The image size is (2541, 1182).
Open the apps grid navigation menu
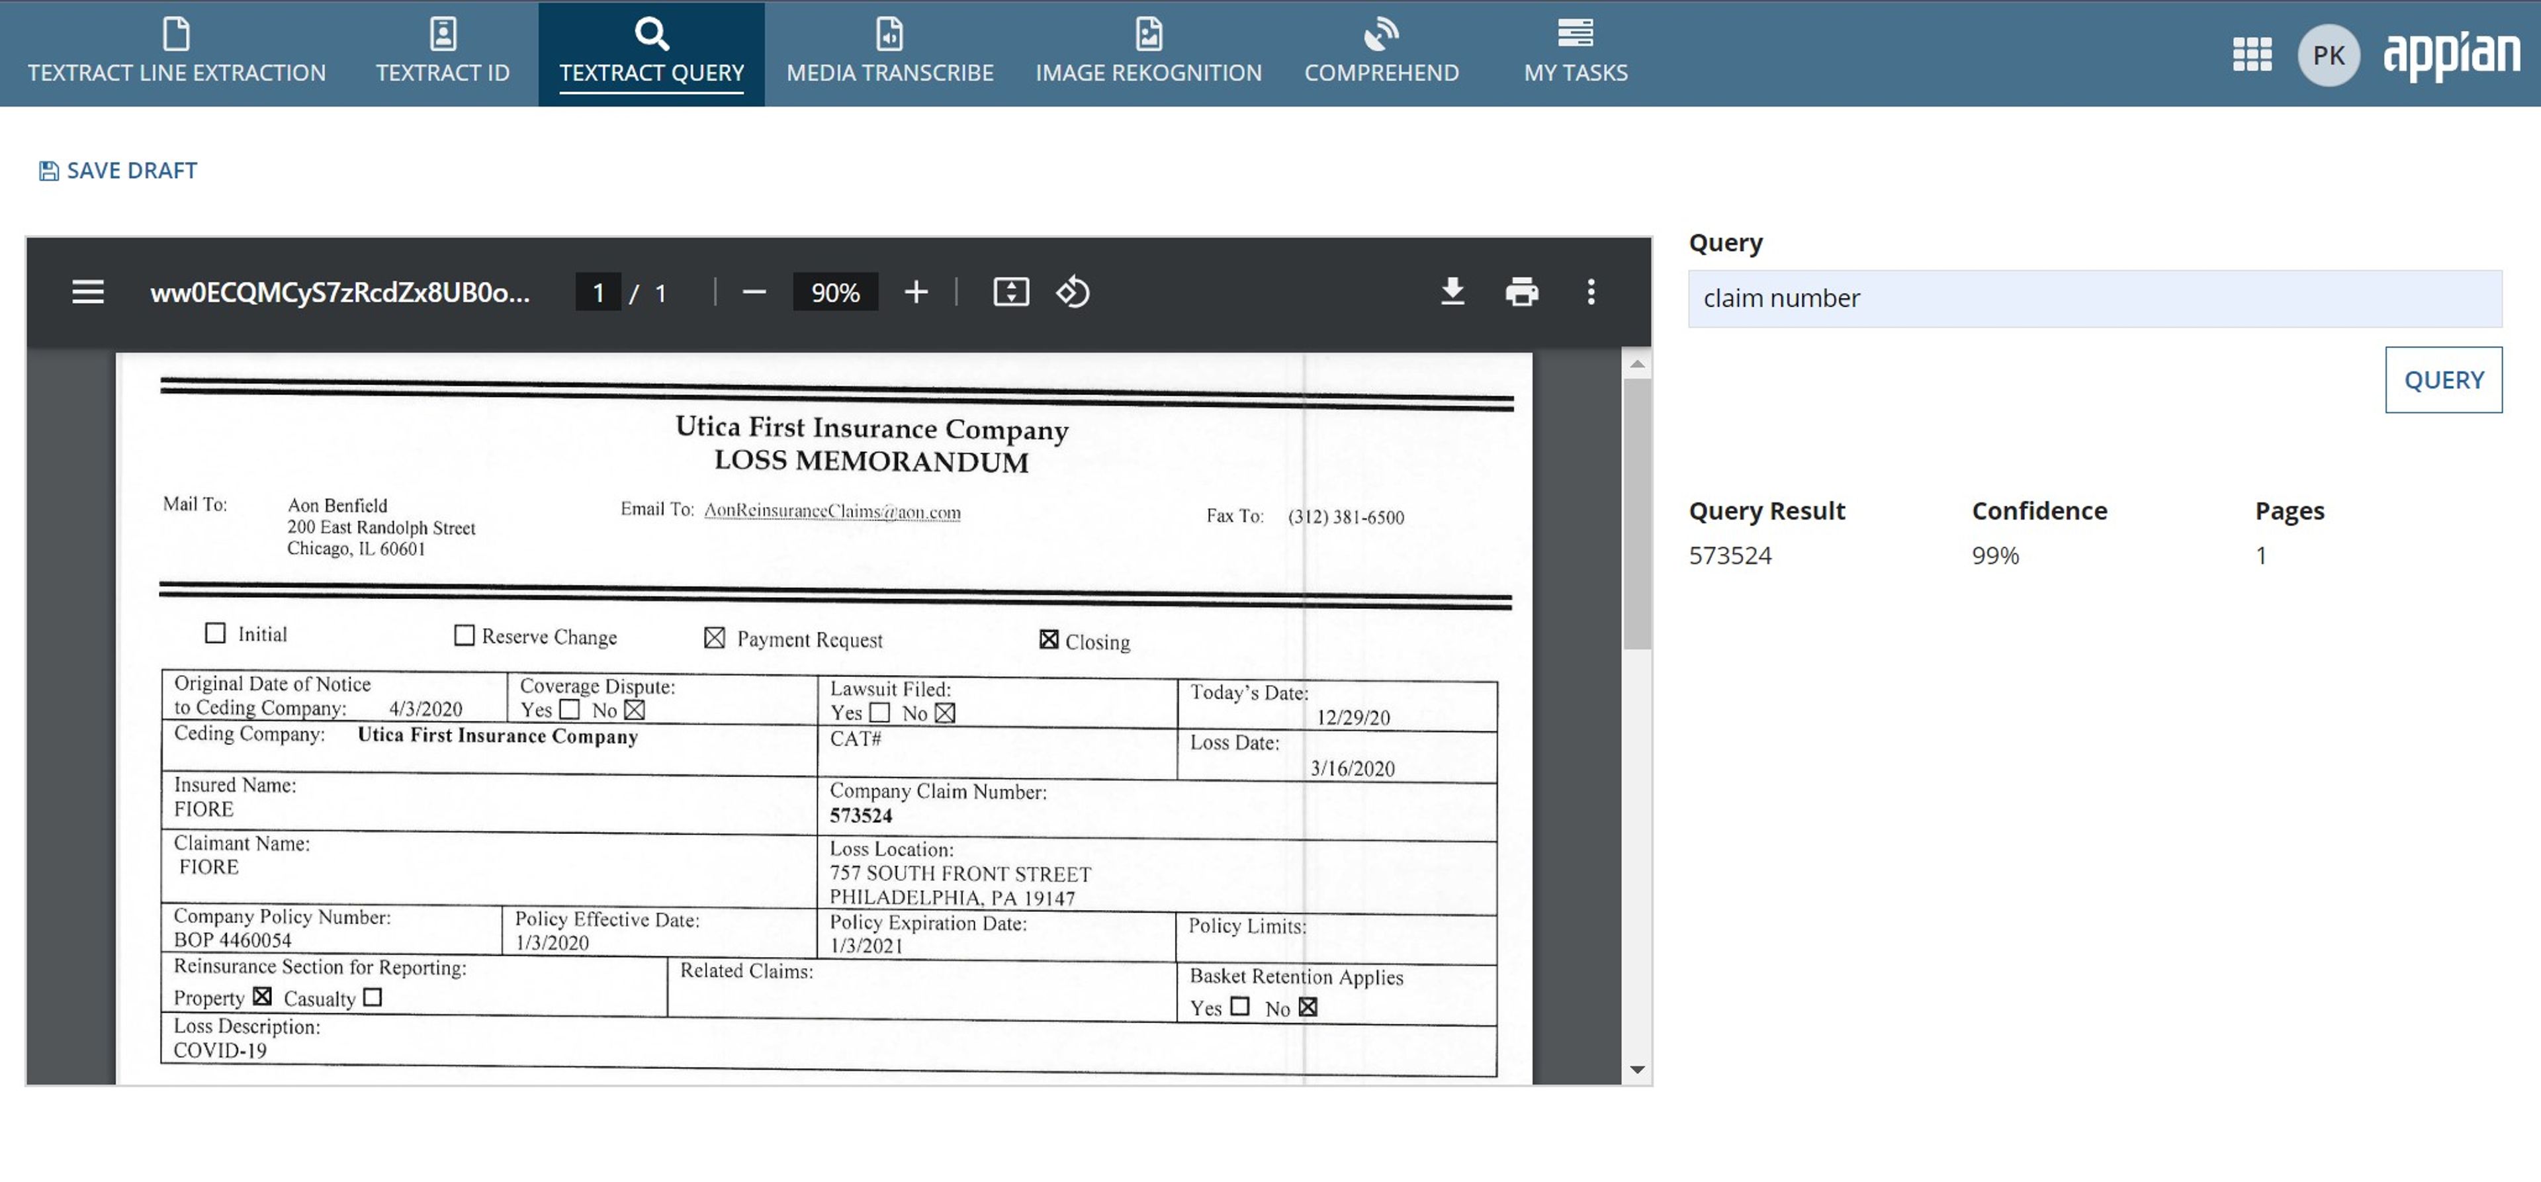(2251, 54)
